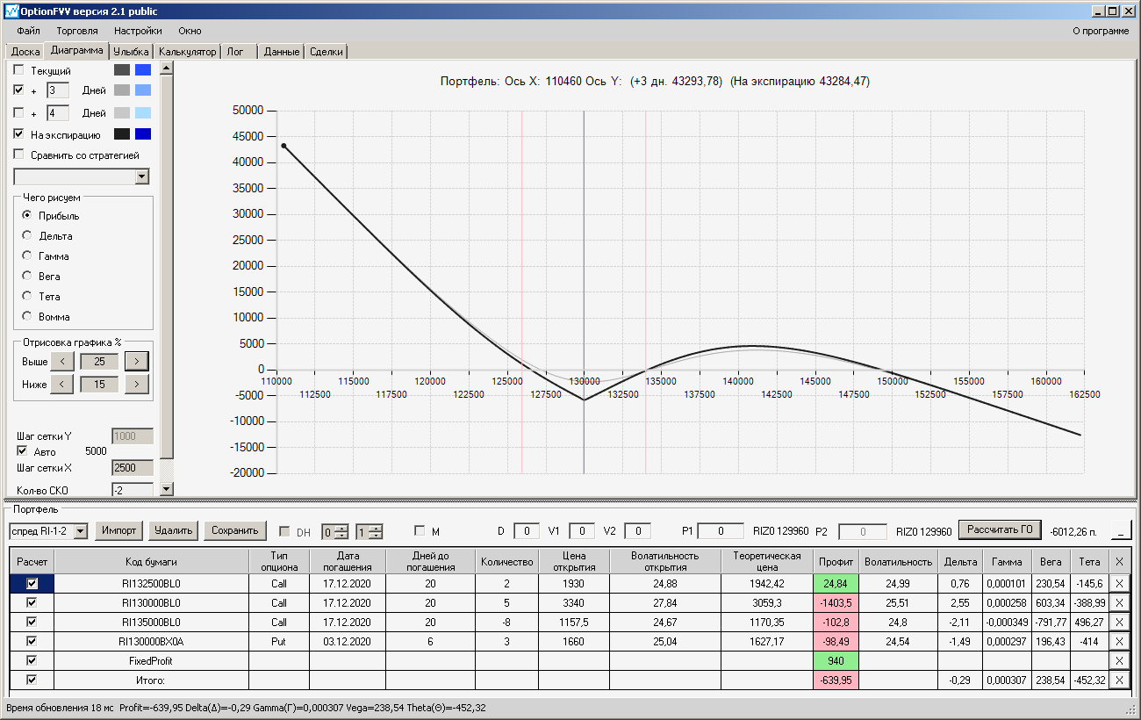Click the V1 input field
The height and width of the screenshot is (720, 1141).
pyautogui.click(x=582, y=531)
